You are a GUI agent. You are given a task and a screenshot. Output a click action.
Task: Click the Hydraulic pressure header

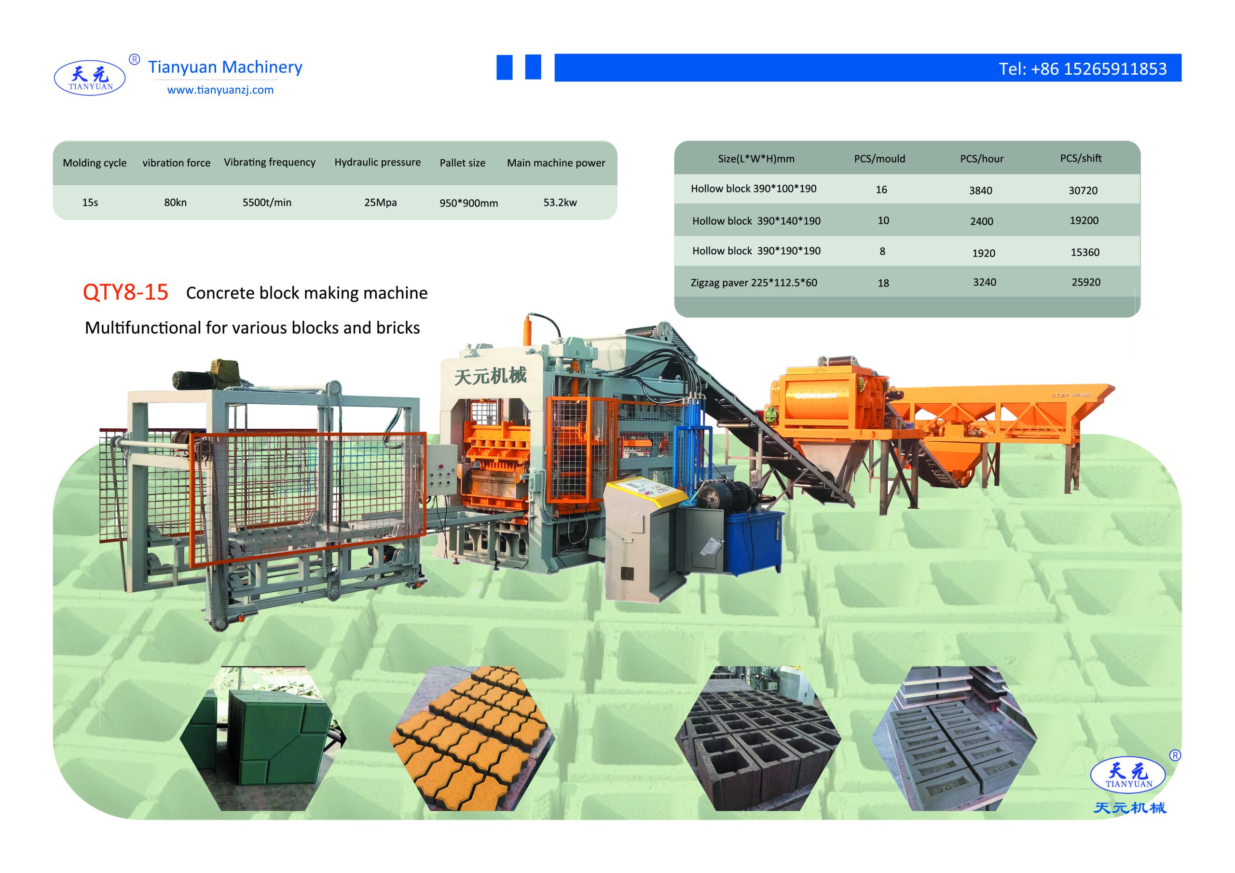click(378, 163)
